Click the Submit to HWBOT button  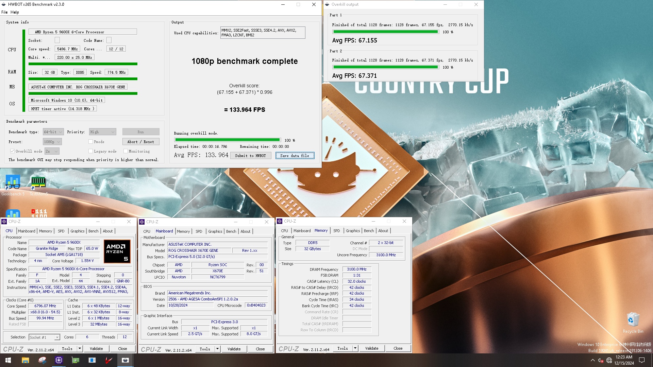click(x=251, y=156)
